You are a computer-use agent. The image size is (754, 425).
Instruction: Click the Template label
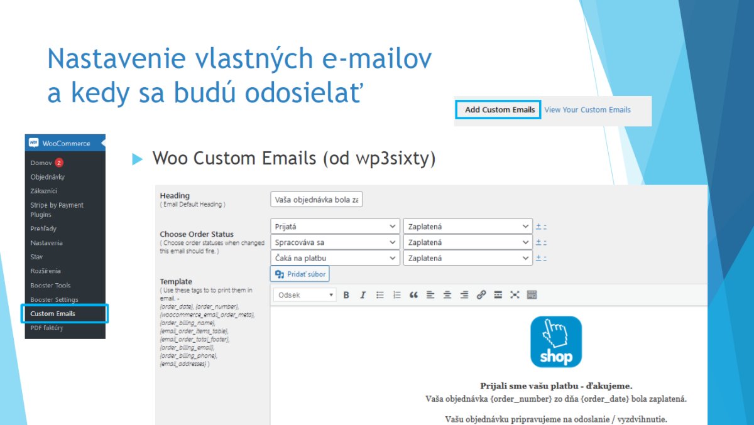coord(176,282)
